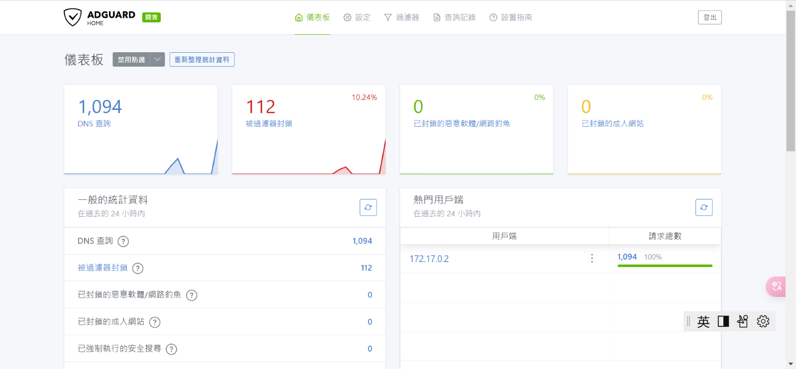Screen dimensions: 796x369
Task: Click the funnel icon in 過濾器 menu item
Action: coord(388,17)
